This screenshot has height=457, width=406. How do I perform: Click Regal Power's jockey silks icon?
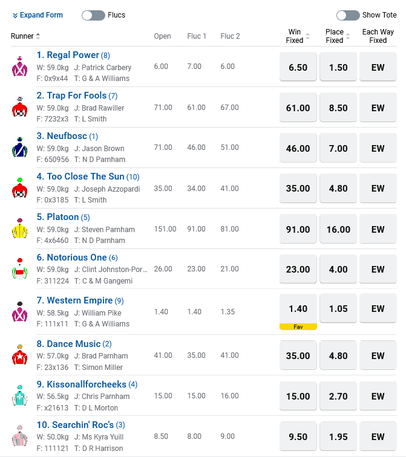[20, 66]
